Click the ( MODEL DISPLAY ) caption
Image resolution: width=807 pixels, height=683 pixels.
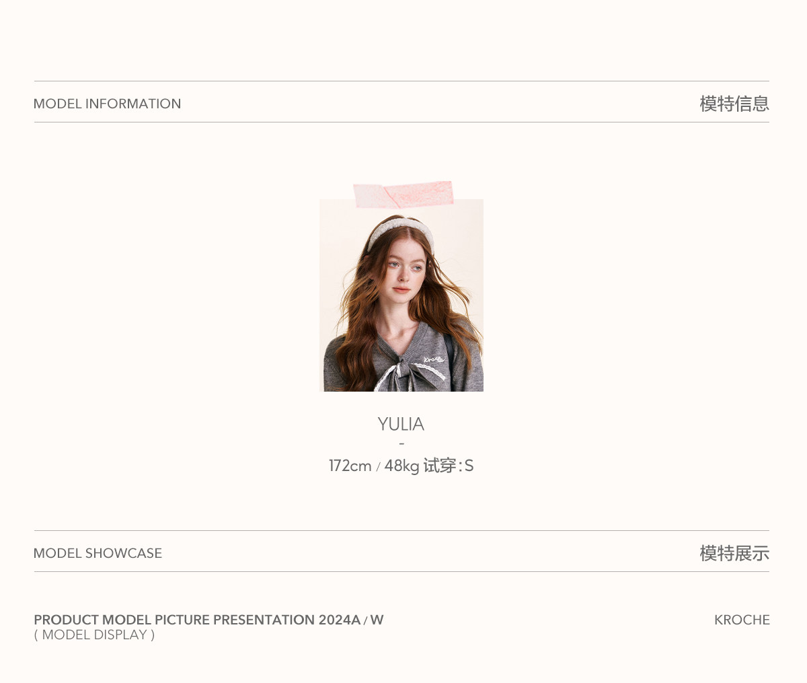tap(94, 635)
